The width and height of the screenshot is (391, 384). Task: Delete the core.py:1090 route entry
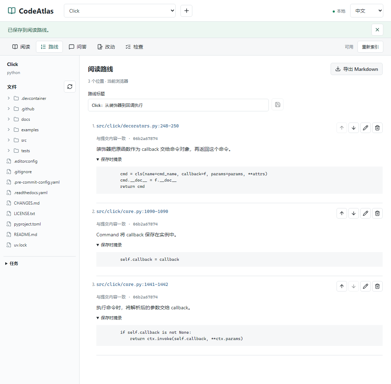[377, 213]
